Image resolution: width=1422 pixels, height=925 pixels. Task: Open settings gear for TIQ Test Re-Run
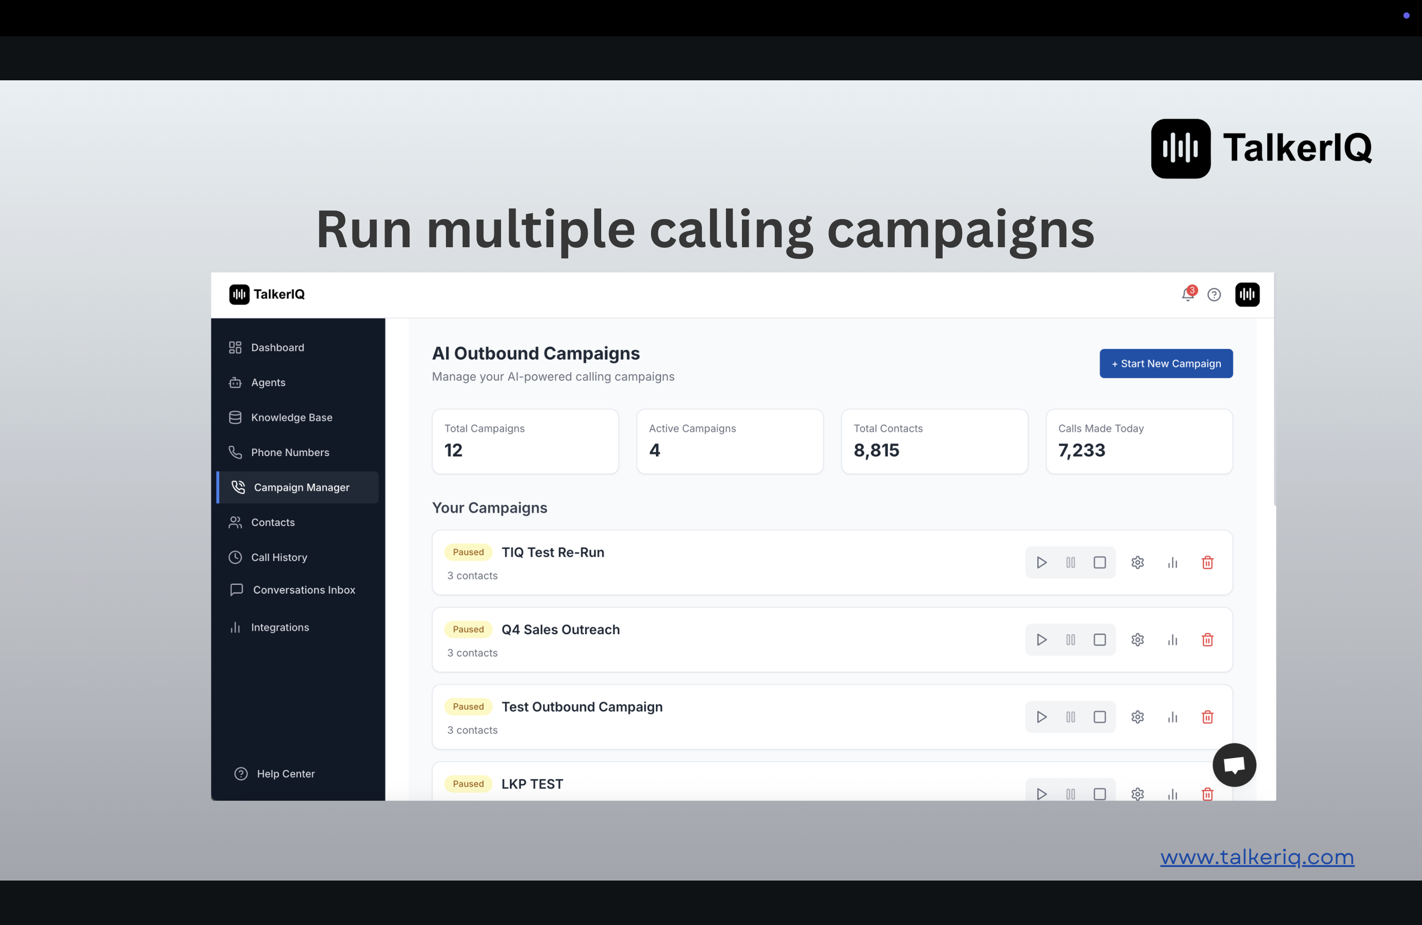[1137, 562]
